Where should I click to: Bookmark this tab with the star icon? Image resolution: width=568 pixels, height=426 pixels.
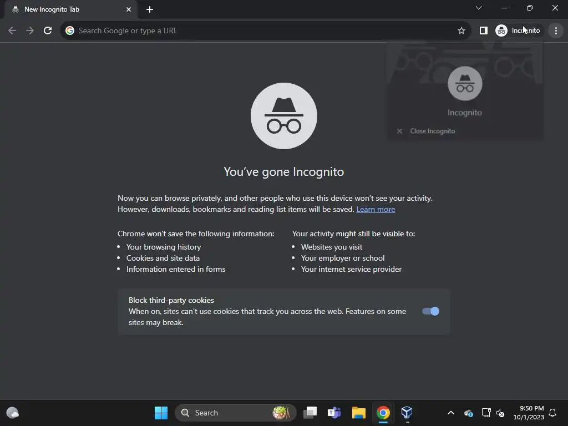click(461, 31)
